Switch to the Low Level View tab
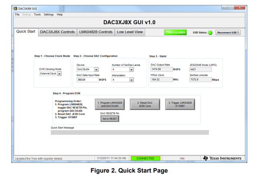Viewport: 257px width, 179px height. pyautogui.click(x=130, y=32)
